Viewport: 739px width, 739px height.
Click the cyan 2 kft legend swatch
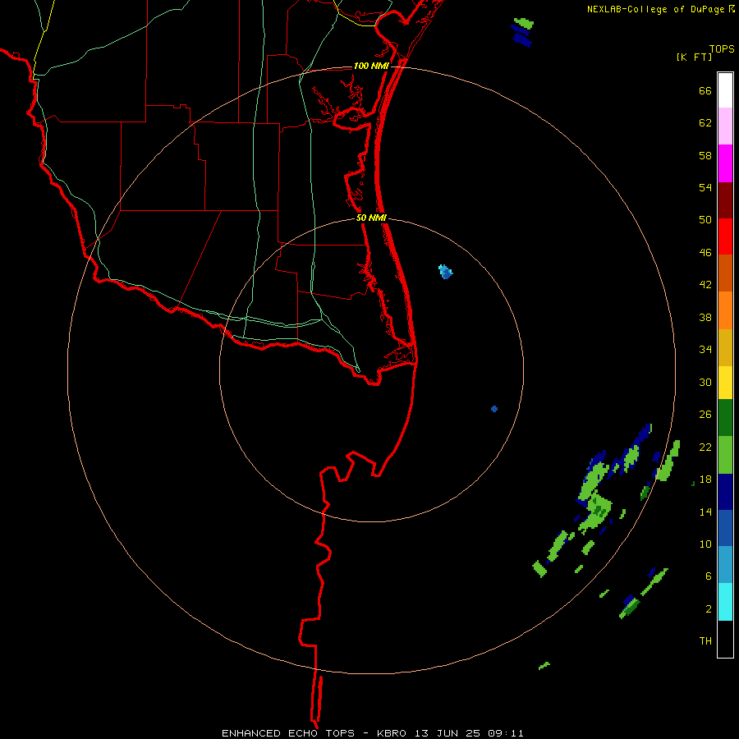click(725, 602)
